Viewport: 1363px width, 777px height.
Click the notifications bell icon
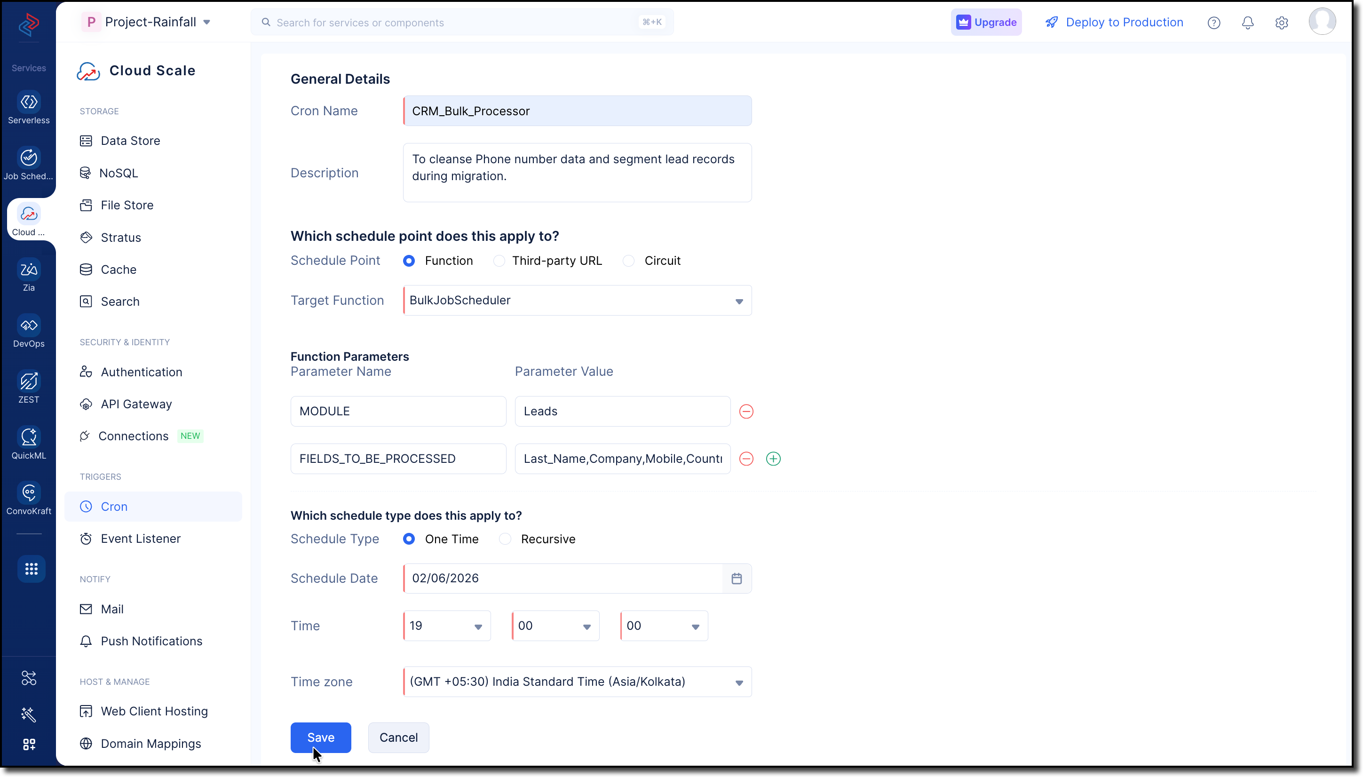click(1247, 23)
